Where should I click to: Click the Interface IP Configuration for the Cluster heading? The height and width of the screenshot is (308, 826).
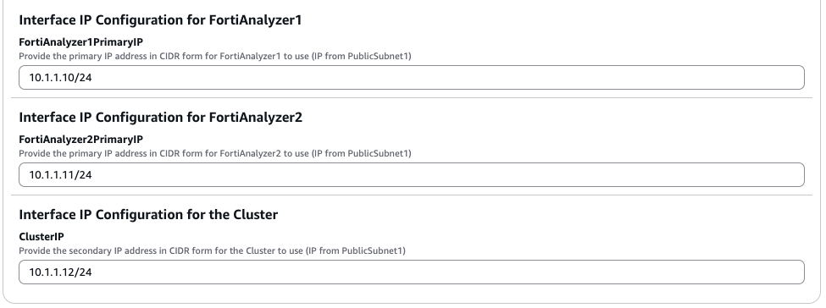[148, 215]
